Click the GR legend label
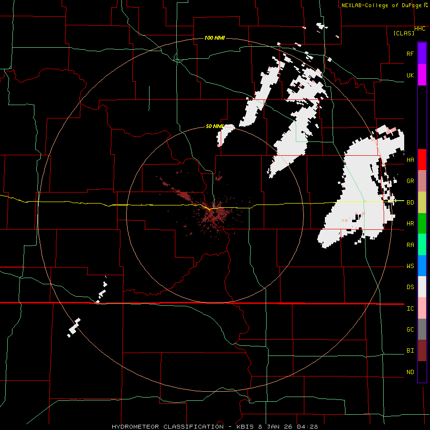This screenshot has height=430, width=430. click(410, 181)
